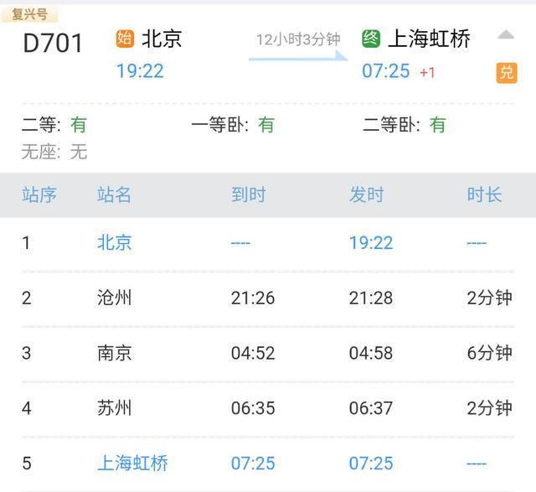Click the D701 train number
Viewport: 536px width, 492px height.
[53, 44]
